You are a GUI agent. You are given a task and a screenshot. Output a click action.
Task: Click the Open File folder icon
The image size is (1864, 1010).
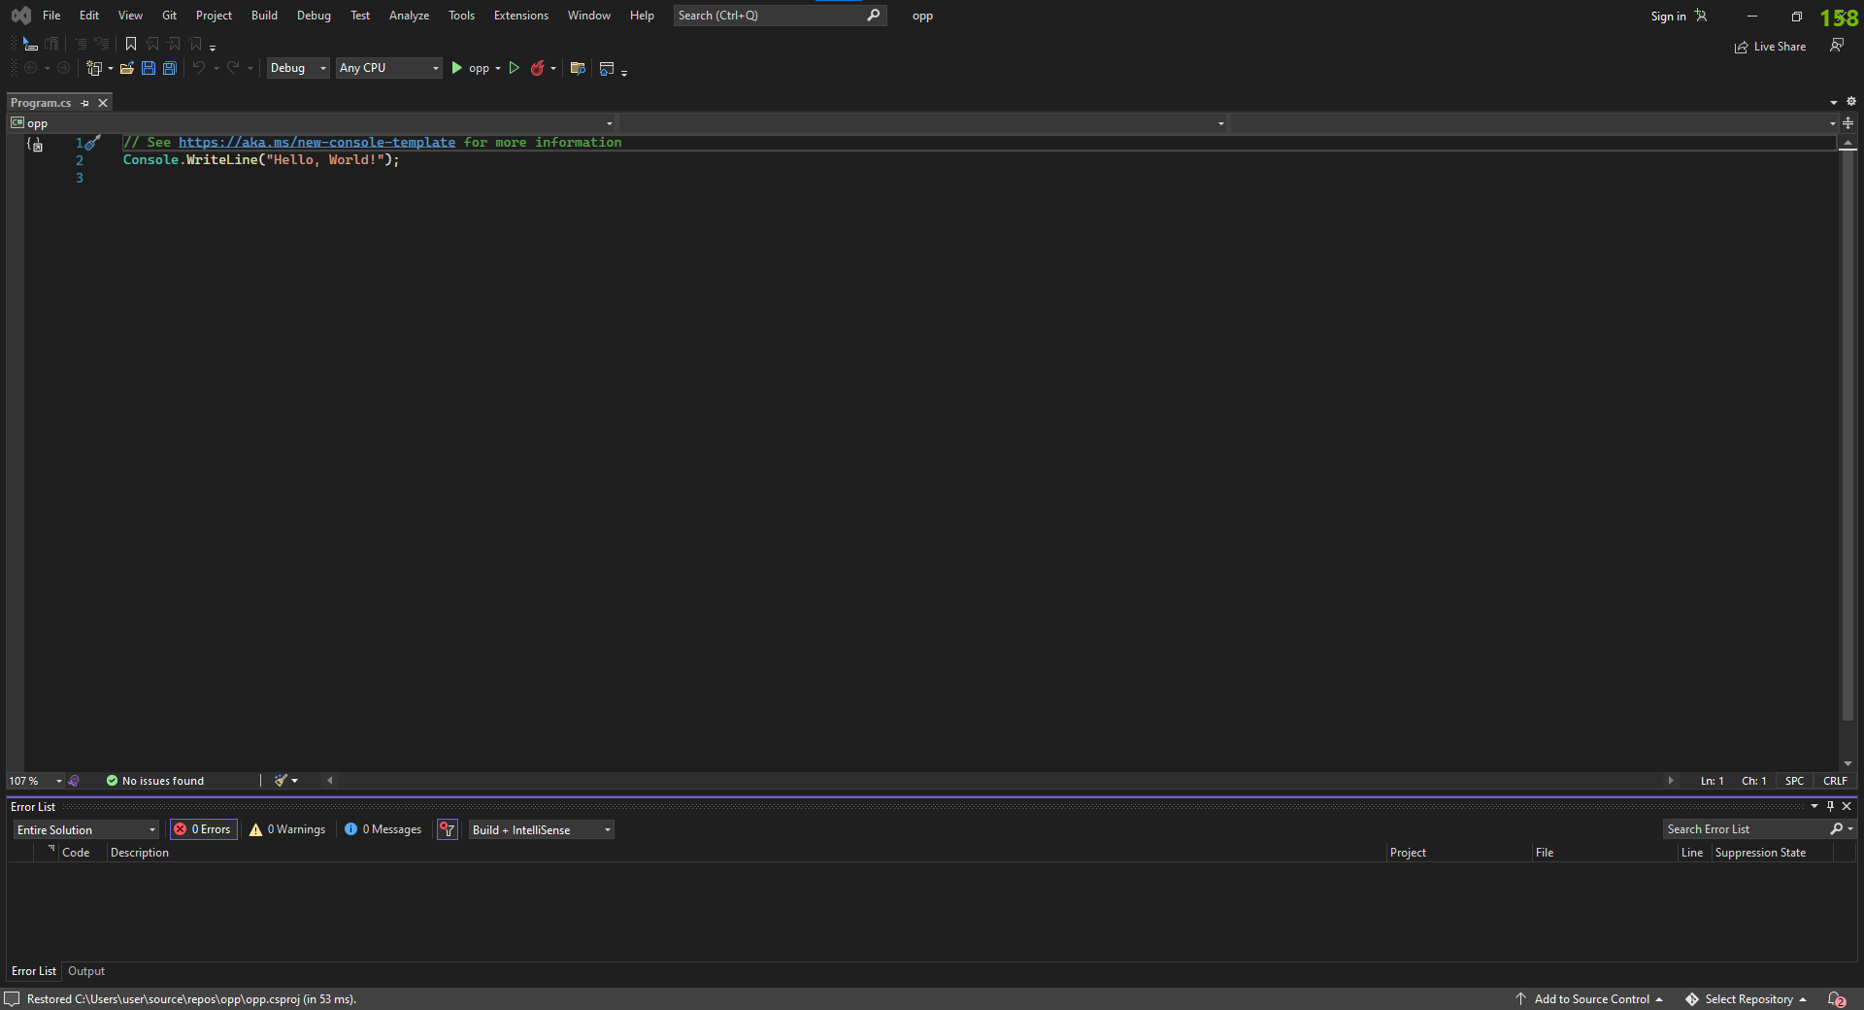[x=126, y=68]
